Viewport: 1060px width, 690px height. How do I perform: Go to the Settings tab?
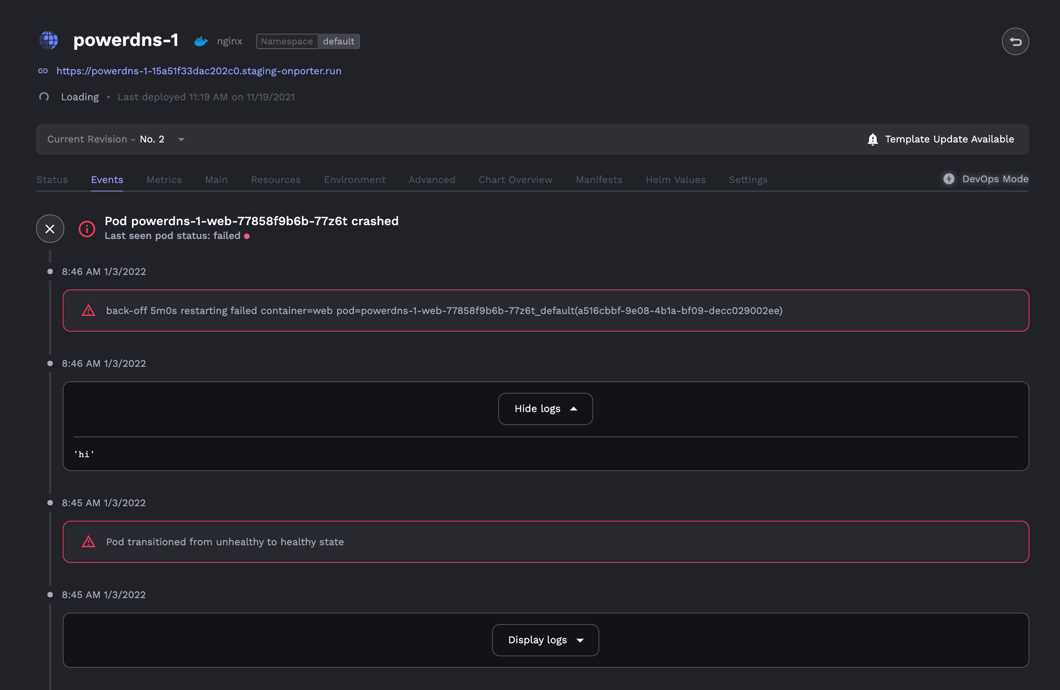(x=748, y=180)
